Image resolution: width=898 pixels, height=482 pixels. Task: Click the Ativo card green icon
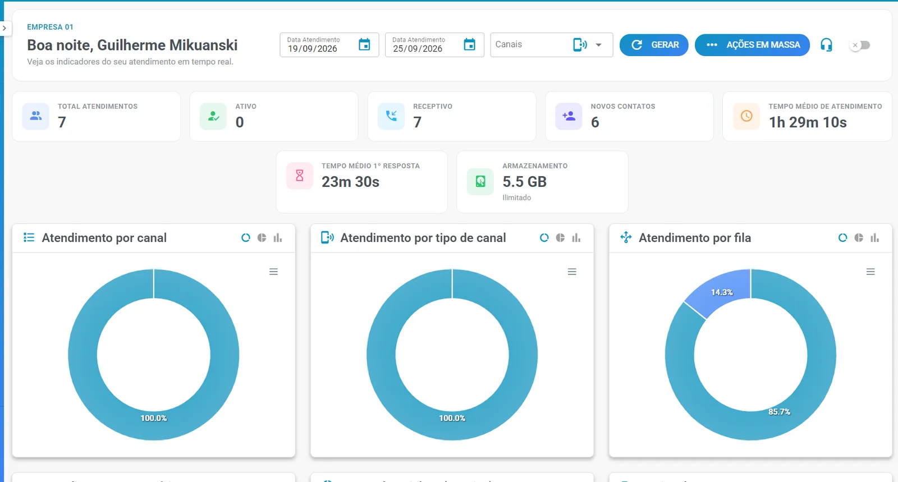[x=213, y=116]
